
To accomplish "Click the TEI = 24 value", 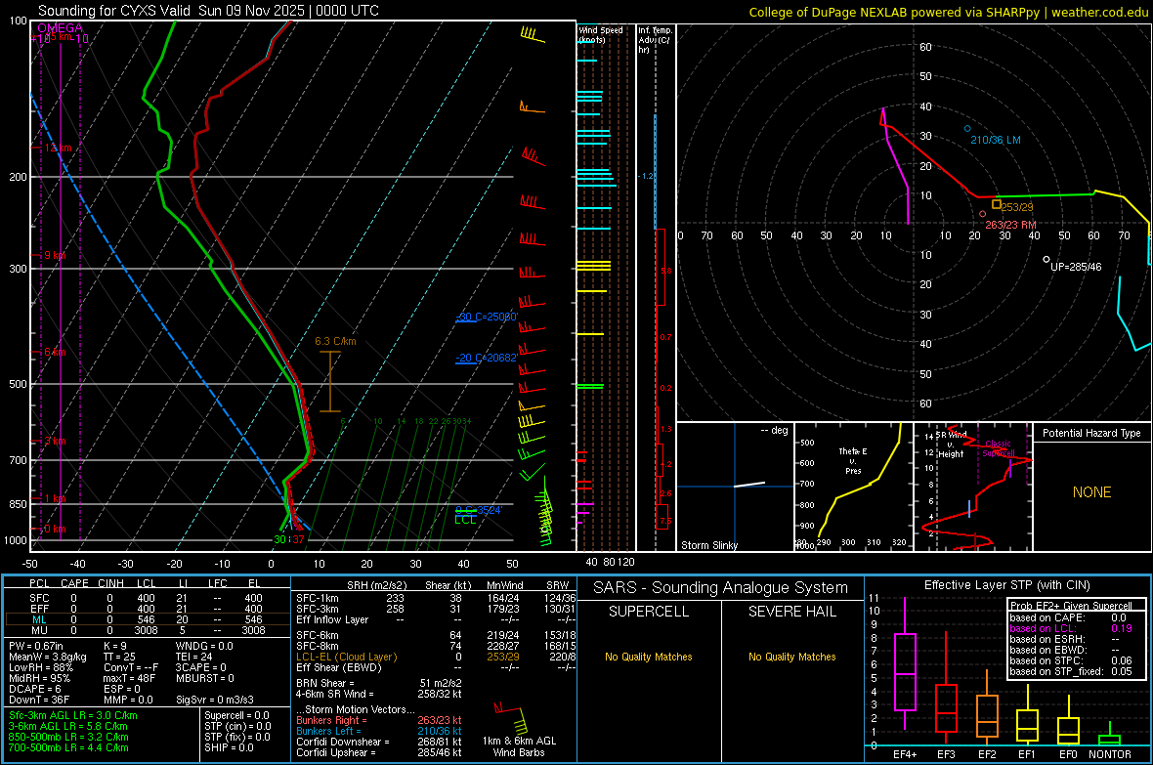I will coord(194,657).
